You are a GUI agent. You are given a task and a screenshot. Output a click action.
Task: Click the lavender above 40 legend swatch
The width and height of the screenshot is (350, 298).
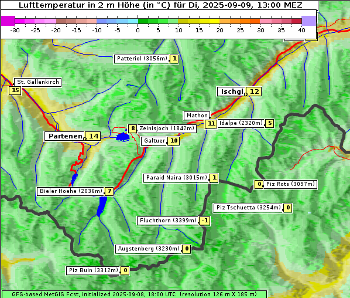(x=308, y=21)
